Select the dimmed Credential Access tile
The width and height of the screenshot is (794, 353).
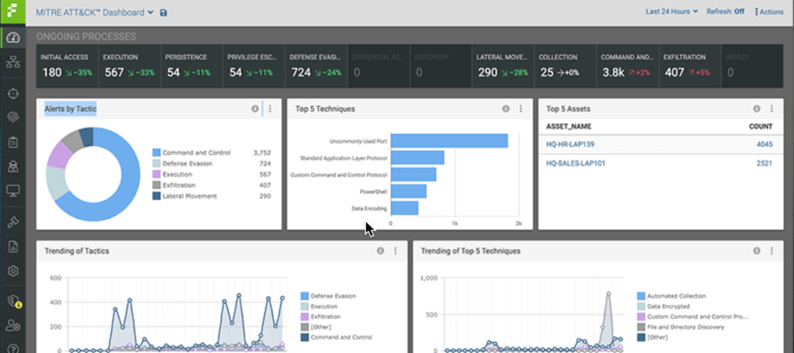click(x=378, y=66)
